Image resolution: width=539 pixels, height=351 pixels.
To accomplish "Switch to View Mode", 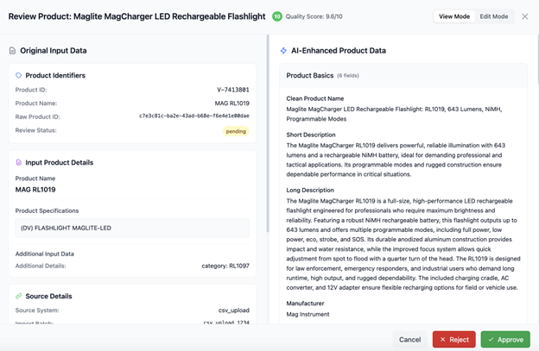I will (x=454, y=16).
